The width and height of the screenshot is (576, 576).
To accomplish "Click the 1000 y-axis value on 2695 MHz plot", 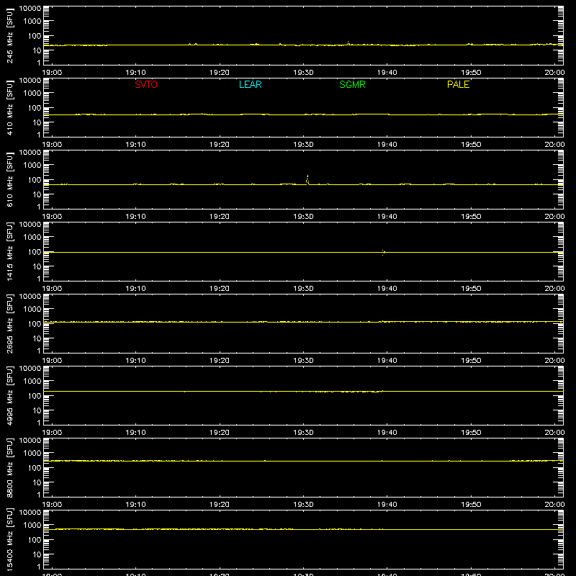I will pos(32,310).
